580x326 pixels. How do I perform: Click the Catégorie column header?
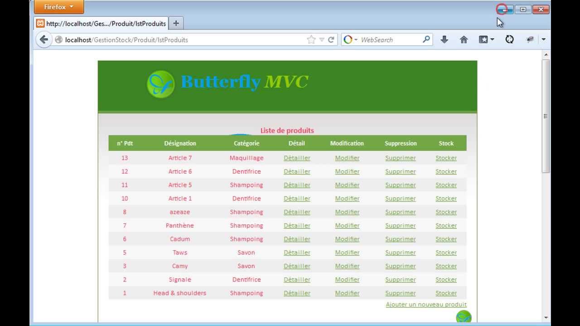click(246, 143)
